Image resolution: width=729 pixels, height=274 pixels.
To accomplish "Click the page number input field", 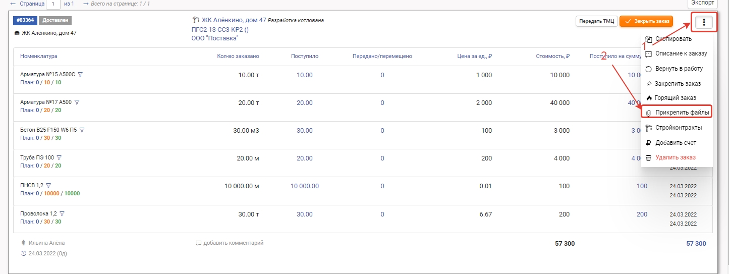I will (x=53, y=4).
